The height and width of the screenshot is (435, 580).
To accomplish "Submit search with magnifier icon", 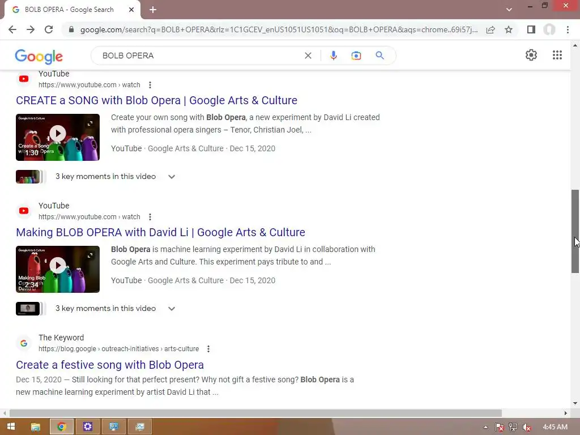I will pyautogui.click(x=379, y=56).
